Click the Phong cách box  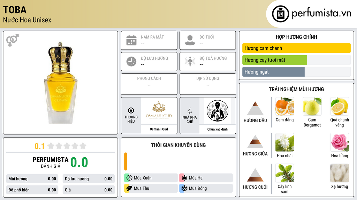click(149, 84)
